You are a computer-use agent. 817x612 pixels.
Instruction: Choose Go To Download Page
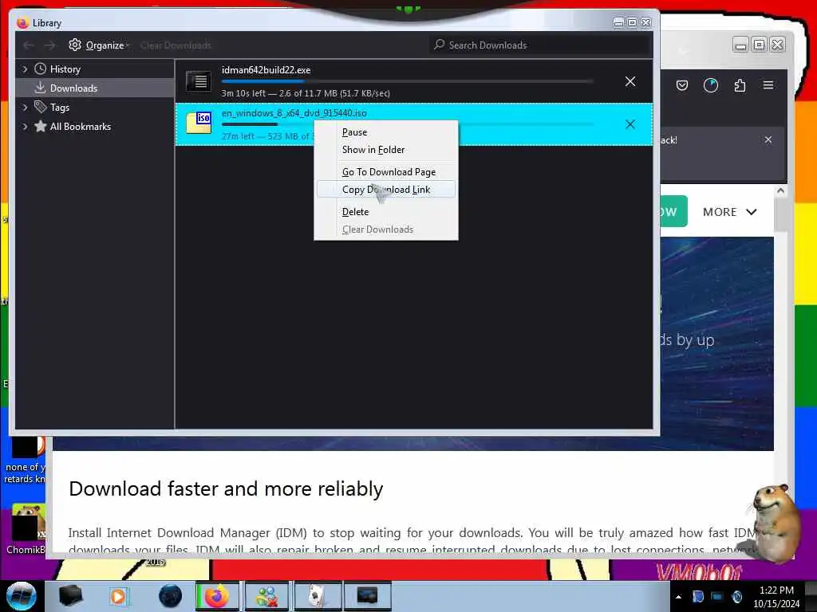tap(385, 172)
